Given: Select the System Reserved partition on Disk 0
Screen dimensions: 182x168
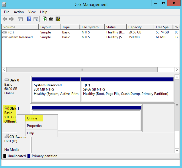Looking at the screenshot, I should pyautogui.click(x=56, y=90).
